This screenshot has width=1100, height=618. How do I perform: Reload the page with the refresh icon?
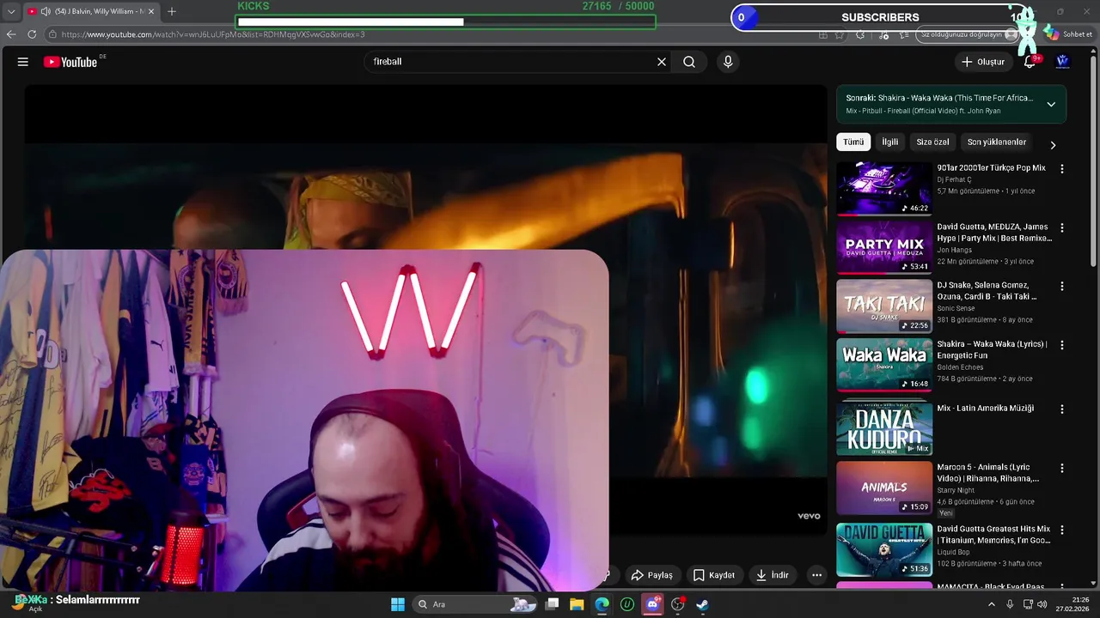pos(32,34)
